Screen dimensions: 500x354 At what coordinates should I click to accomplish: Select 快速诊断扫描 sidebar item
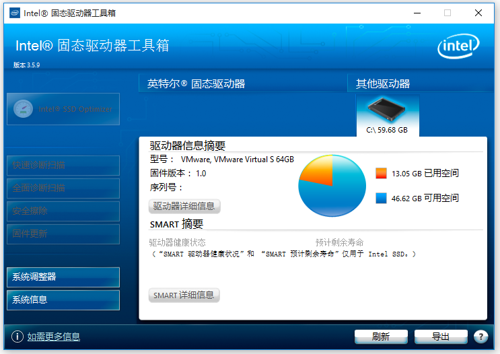[x=63, y=165]
